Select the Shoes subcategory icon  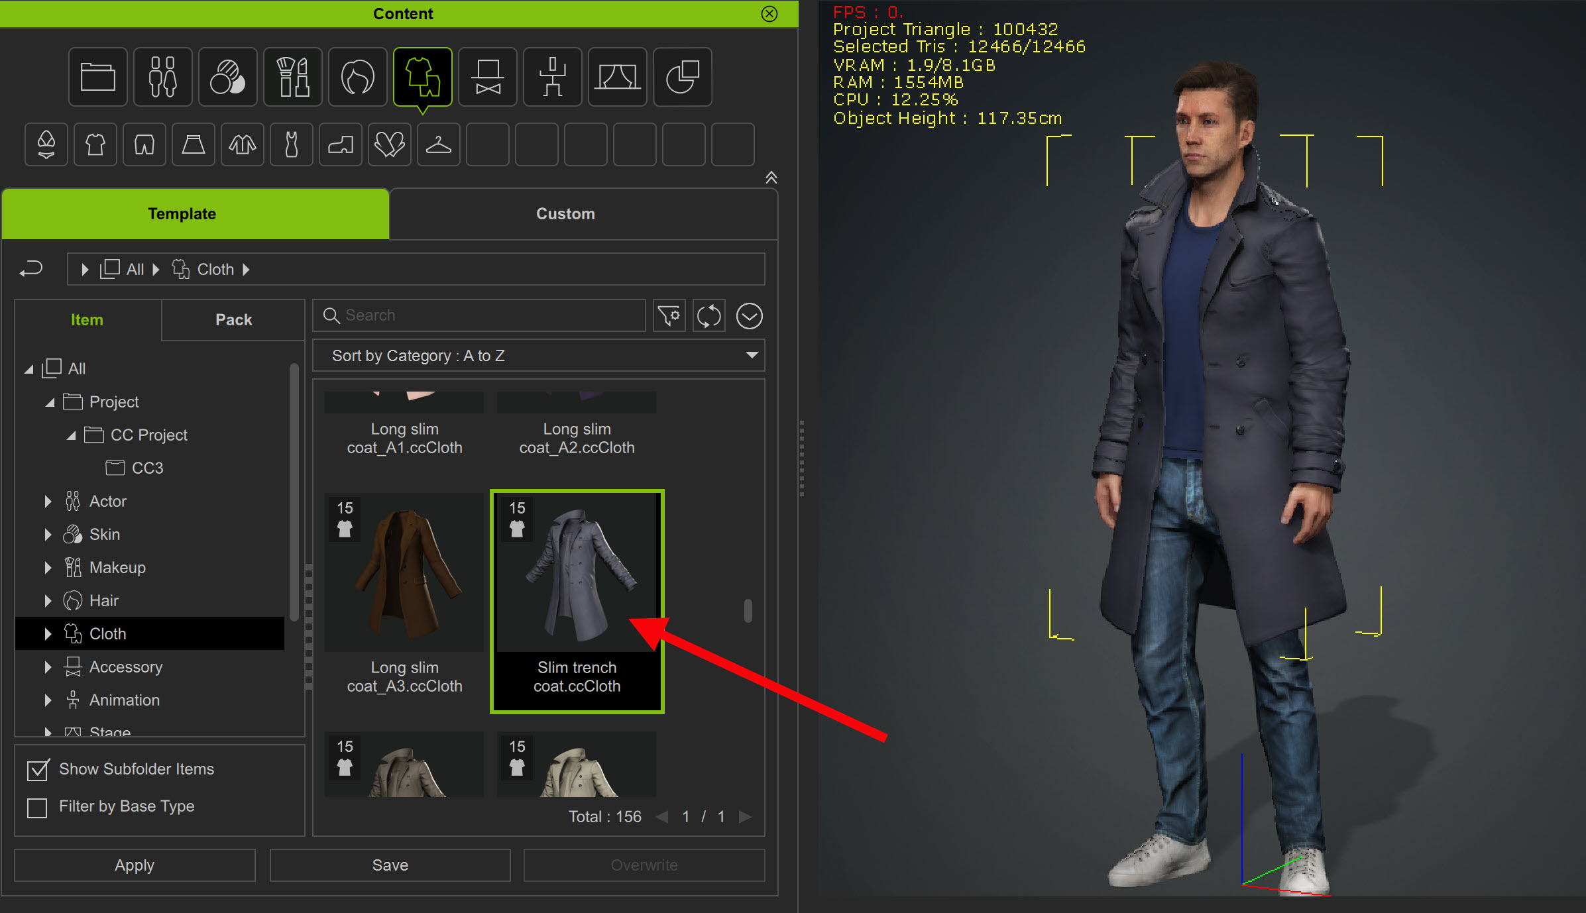[341, 144]
